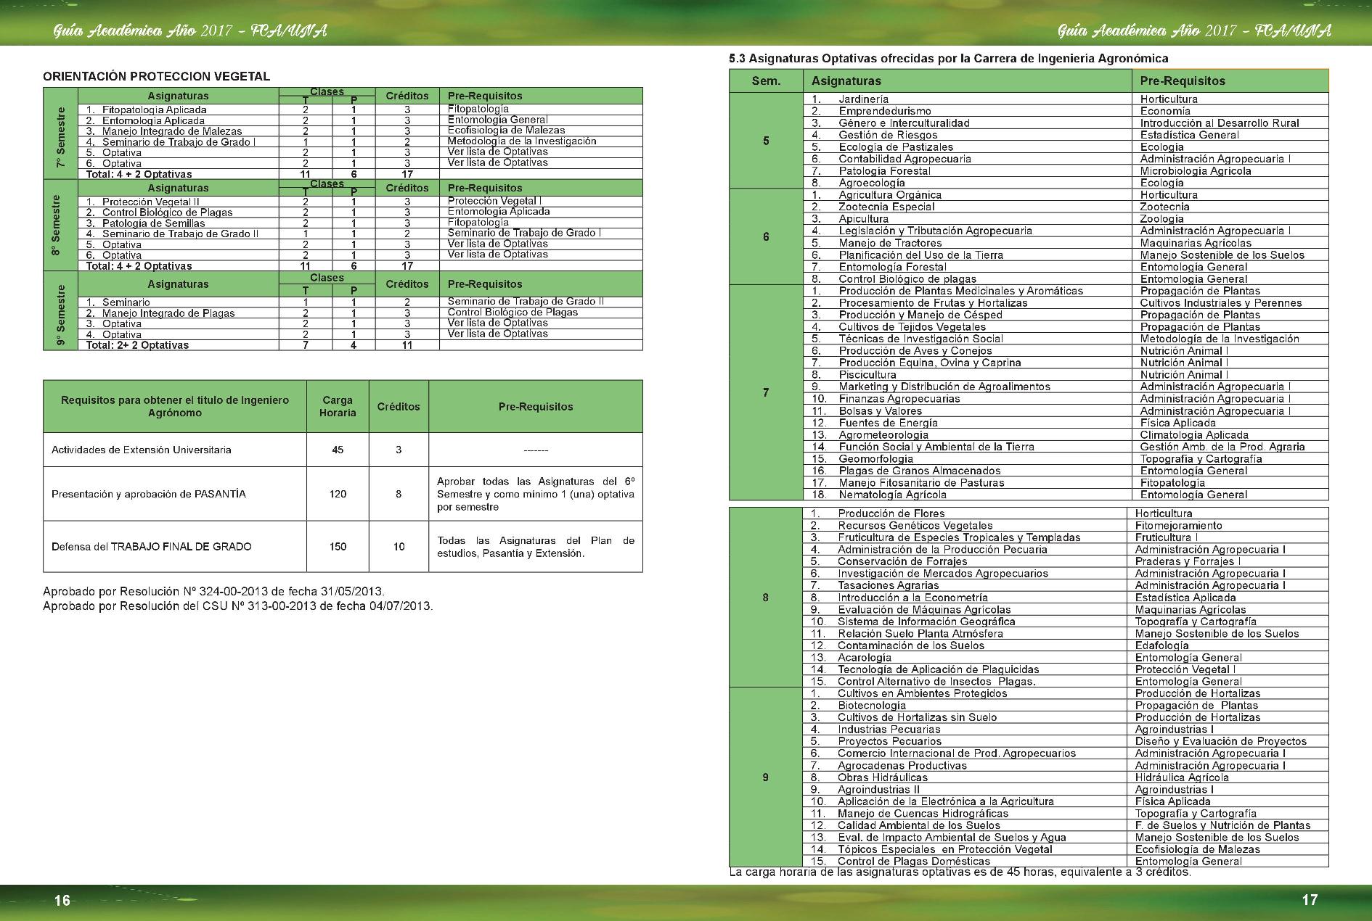The image size is (1372, 921).
Task: Click 'Aprobado por Resolución del CSU Nº 313-00-2013'
Action: coord(238,606)
